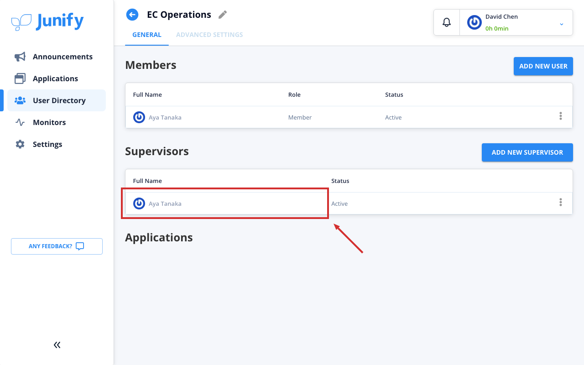Click Add New User button
584x365 pixels.
tap(543, 66)
